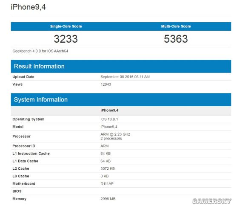Select the Processor ID label
Viewport: 234px width, 206px height.
tap(24, 146)
